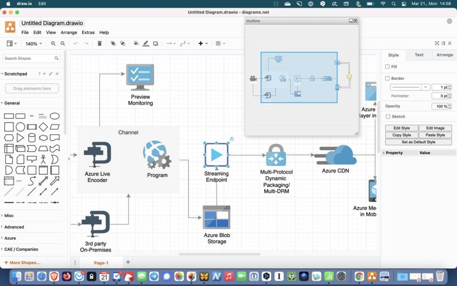Click the Search Shapes input field

click(31, 59)
